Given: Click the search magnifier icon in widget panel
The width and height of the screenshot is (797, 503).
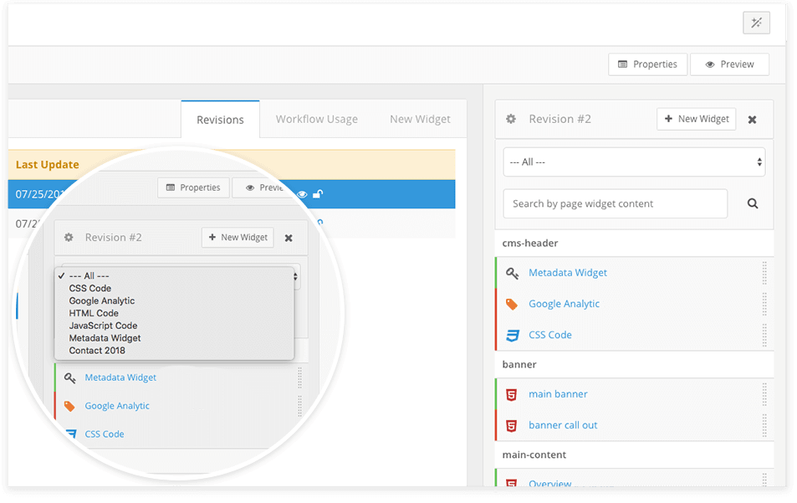Looking at the screenshot, I should [x=752, y=203].
